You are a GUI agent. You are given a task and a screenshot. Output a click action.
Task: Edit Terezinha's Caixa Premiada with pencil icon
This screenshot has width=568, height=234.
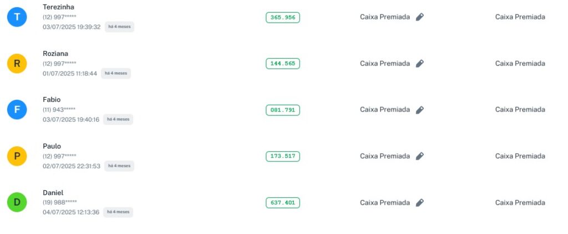(420, 17)
